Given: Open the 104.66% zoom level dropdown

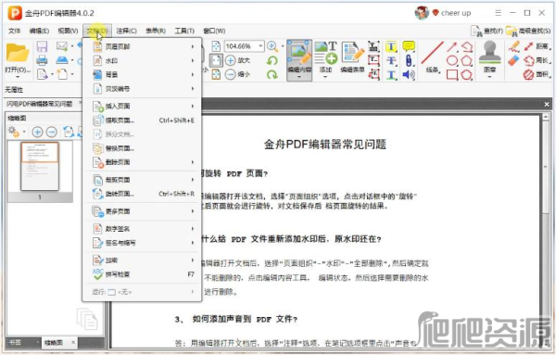Looking at the screenshot, I should [x=260, y=46].
